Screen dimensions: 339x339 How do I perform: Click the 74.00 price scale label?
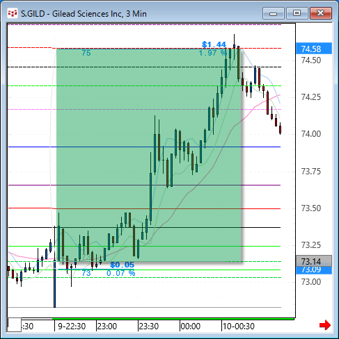pyautogui.click(x=310, y=134)
